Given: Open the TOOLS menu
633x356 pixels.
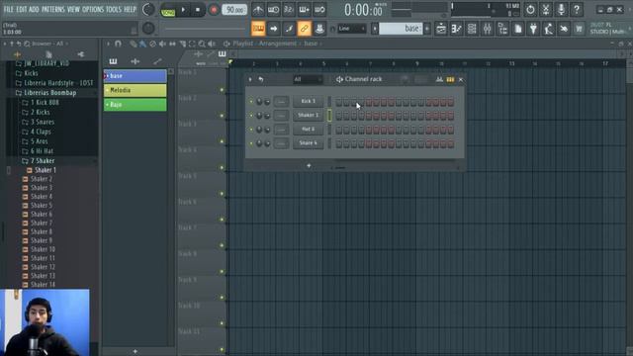Looking at the screenshot, I should click(x=114, y=9).
